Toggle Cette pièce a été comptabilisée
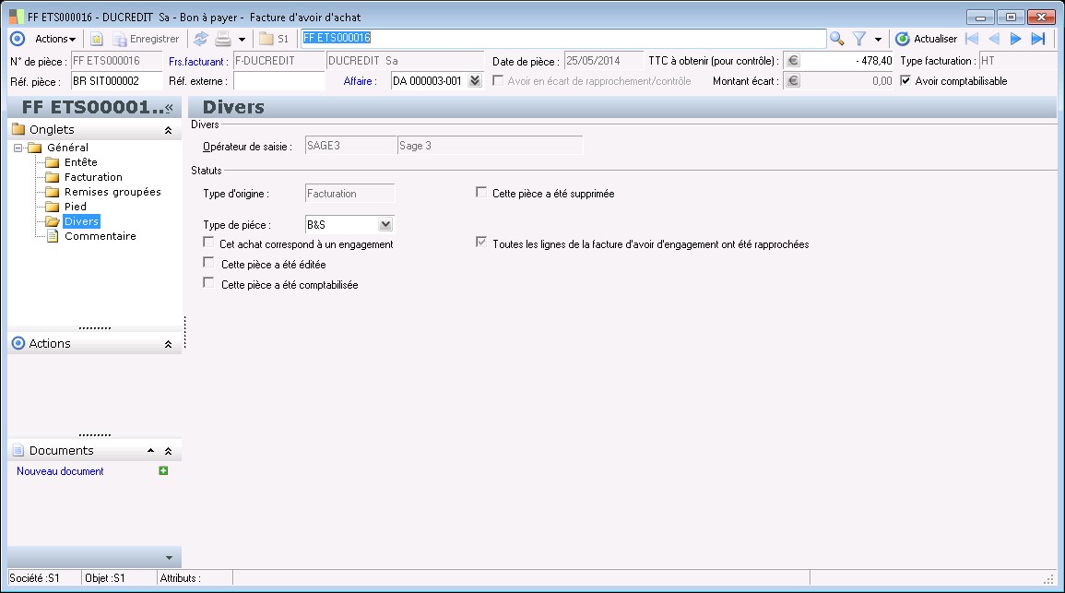 (x=208, y=282)
